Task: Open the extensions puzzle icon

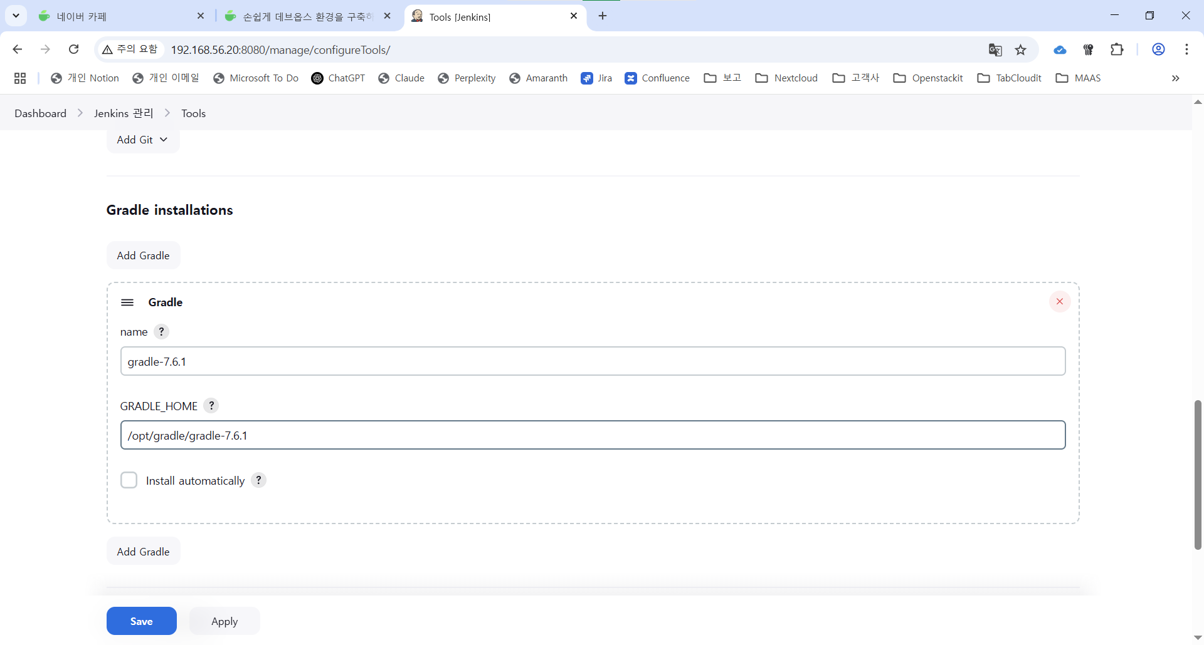Action: point(1117,49)
